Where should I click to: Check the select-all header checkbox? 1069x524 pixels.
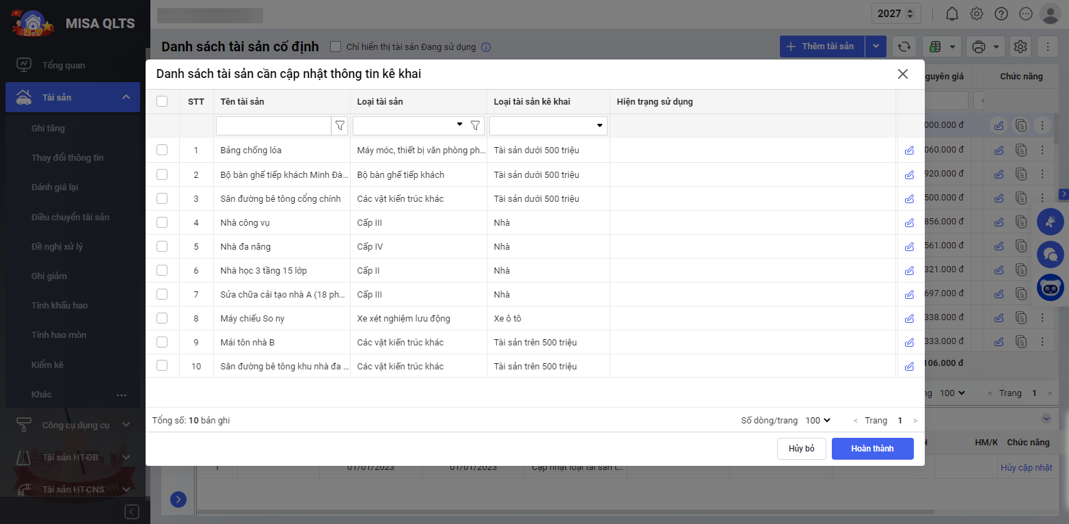(162, 101)
